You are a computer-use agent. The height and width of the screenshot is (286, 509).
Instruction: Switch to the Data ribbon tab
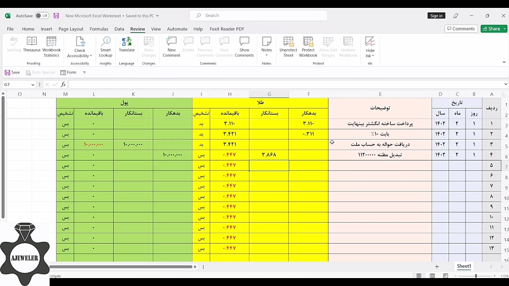(119, 29)
